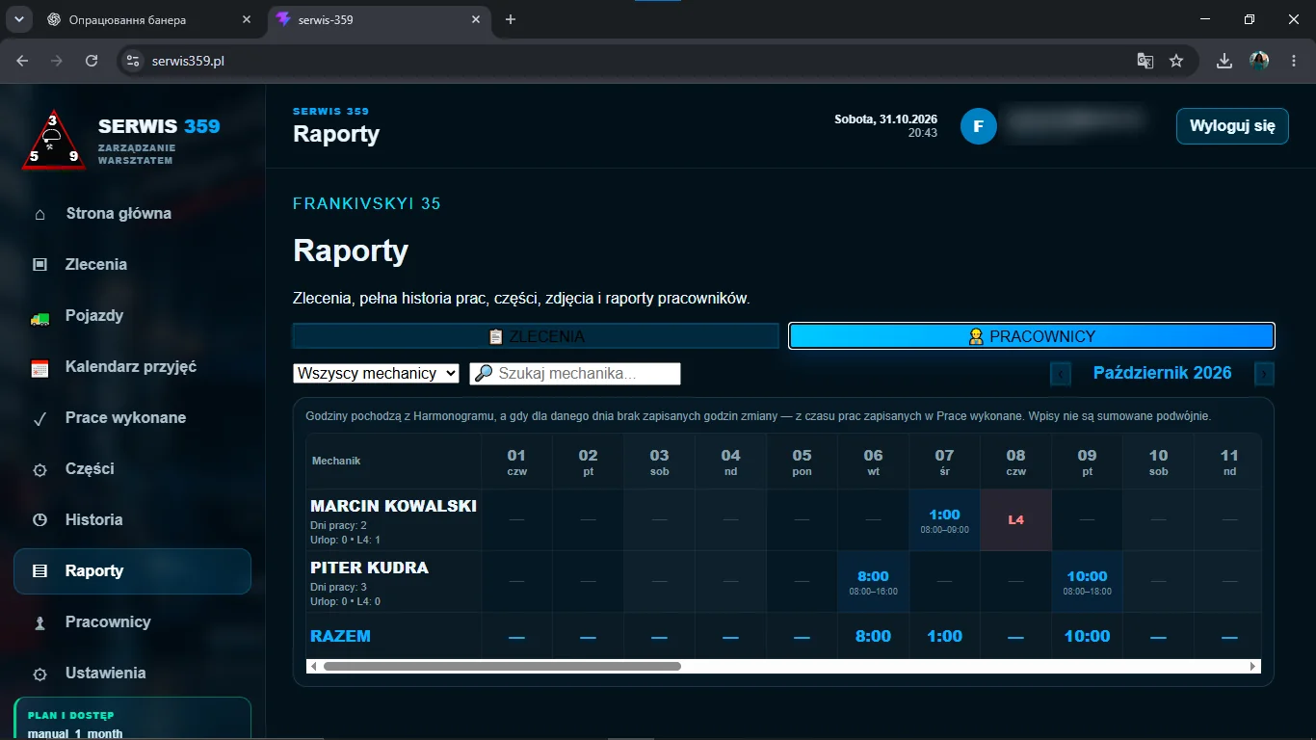Click the Październik 2026 month label

(1163, 374)
